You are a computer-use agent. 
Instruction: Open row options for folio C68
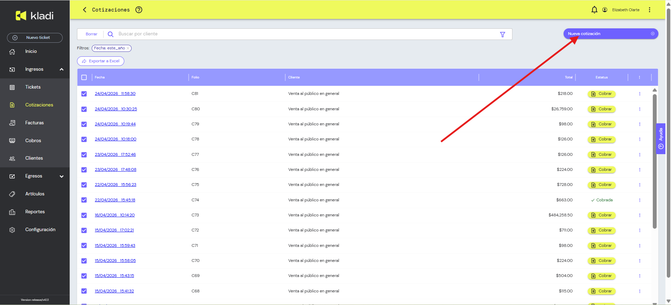tap(639, 291)
